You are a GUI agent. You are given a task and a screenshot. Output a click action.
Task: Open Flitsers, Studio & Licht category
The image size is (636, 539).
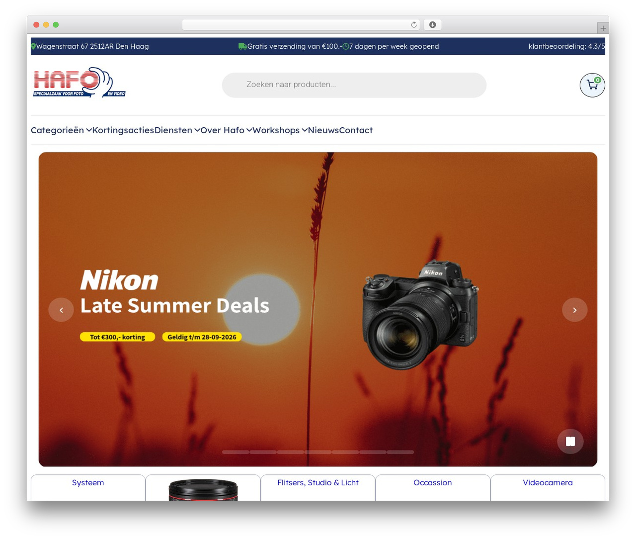[318, 483]
